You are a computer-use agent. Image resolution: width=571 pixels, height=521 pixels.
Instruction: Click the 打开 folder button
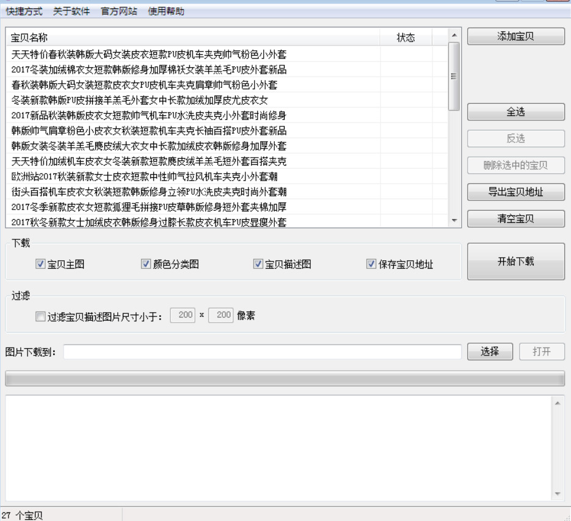point(542,352)
